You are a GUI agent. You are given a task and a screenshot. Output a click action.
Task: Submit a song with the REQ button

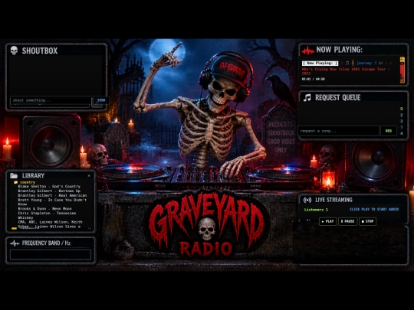point(389,131)
